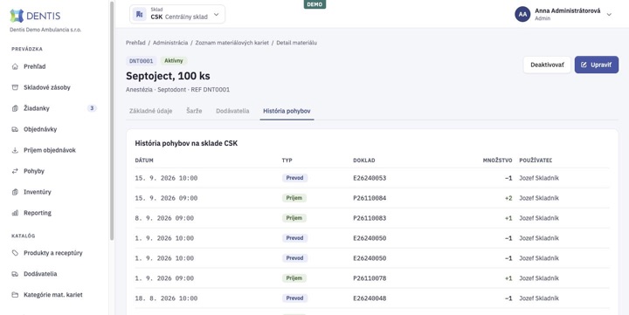Viewport: 629px width, 315px height.
Task: Open Žiadanky menu item
Action: tap(54, 108)
